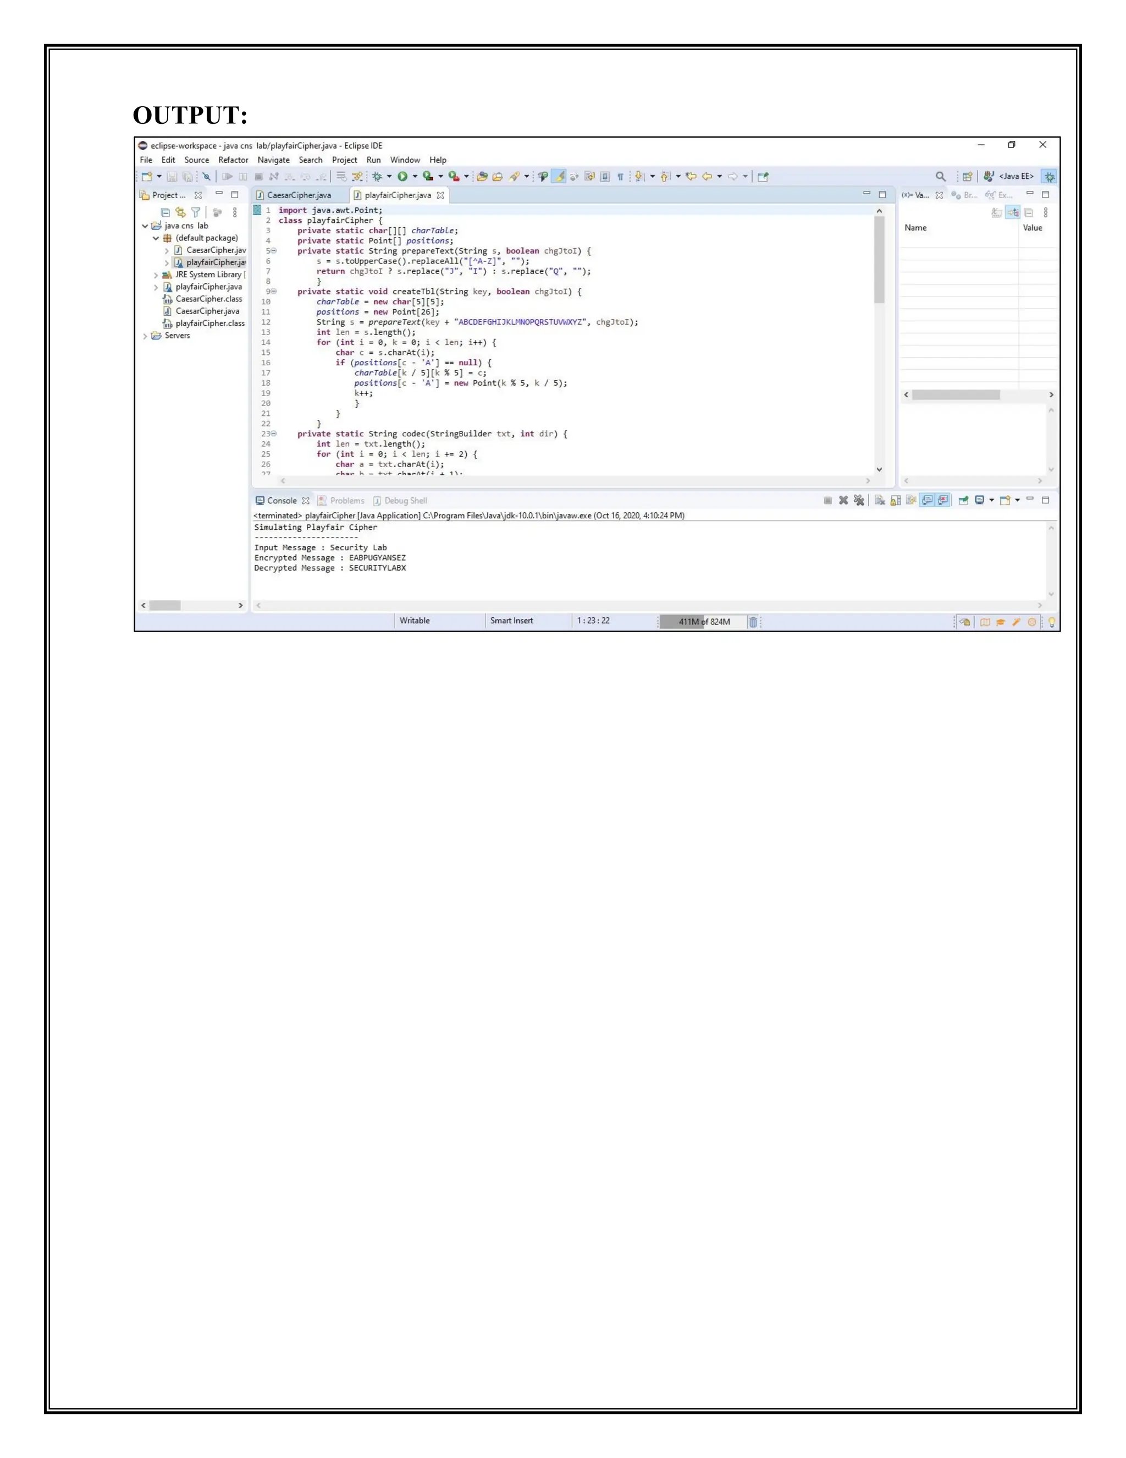Image resolution: width=1126 pixels, height=1458 pixels.
Task: Open Display Selected Console dropdown arrow
Action: (x=992, y=500)
